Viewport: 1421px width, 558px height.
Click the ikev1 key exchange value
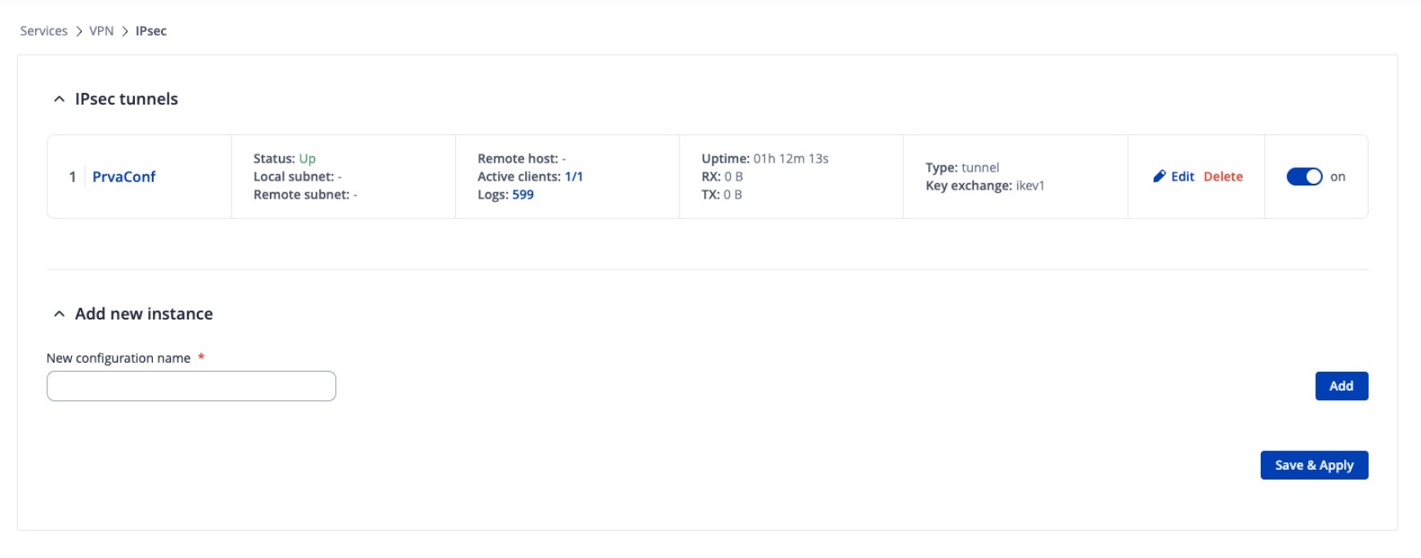click(x=1030, y=185)
